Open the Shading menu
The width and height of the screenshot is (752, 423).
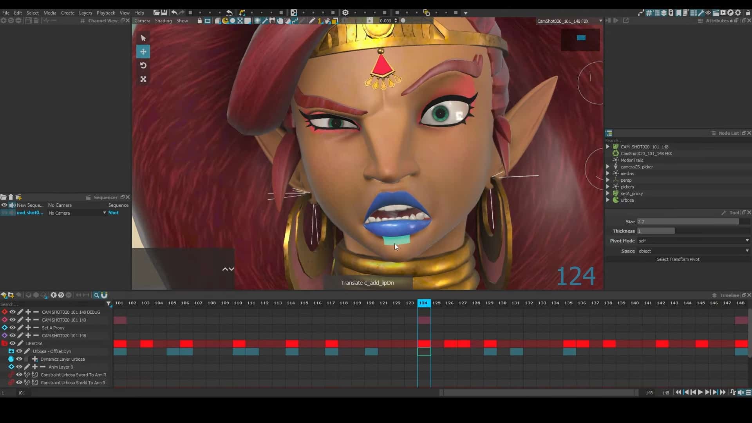tap(163, 21)
